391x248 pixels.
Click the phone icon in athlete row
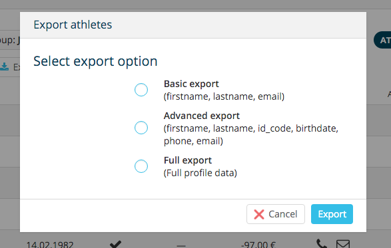(x=322, y=243)
